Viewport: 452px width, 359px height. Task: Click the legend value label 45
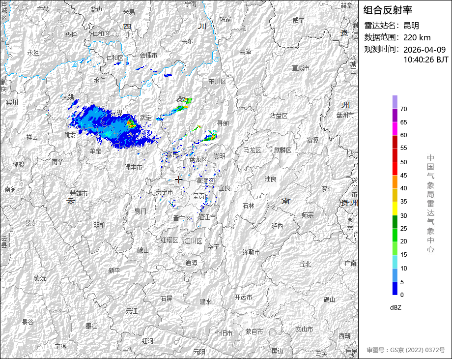[403, 176]
